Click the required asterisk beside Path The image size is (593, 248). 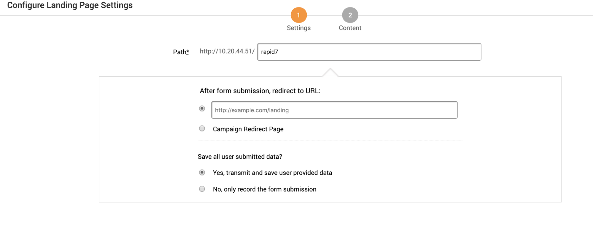pos(188,51)
